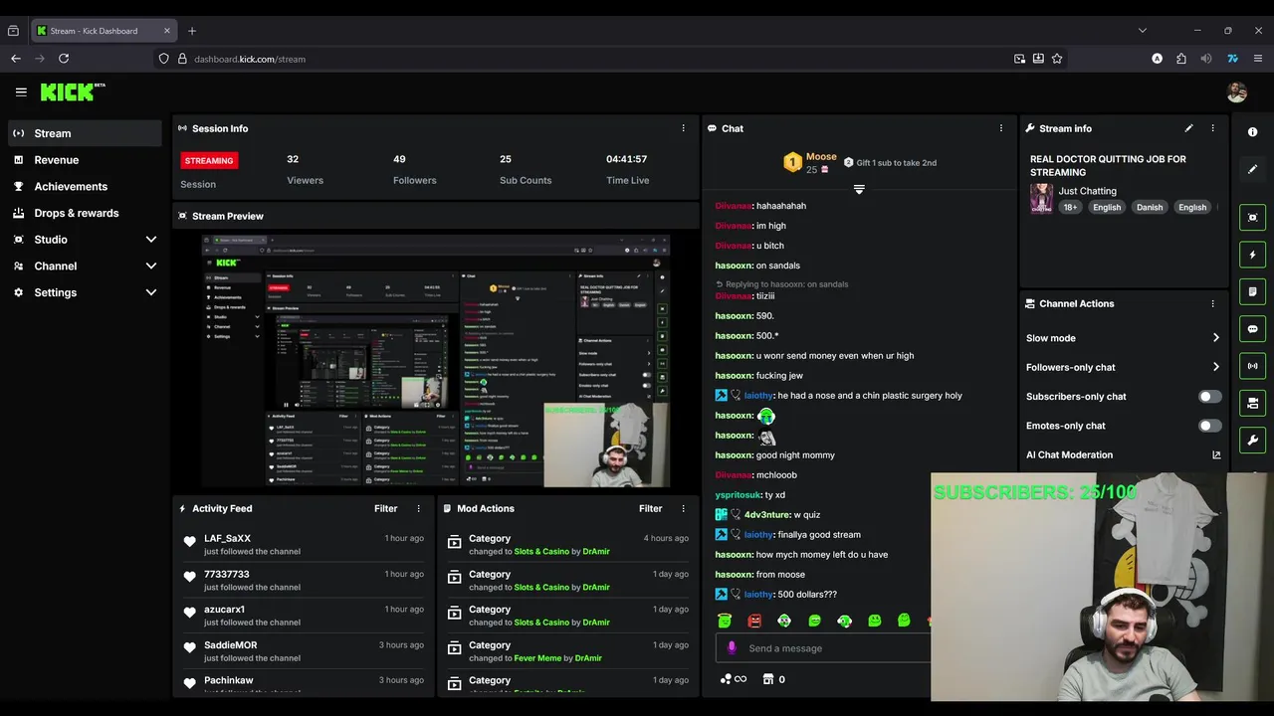Click Gift 1 sub to take 2nd
This screenshot has width=1274, height=716.
point(889,163)
